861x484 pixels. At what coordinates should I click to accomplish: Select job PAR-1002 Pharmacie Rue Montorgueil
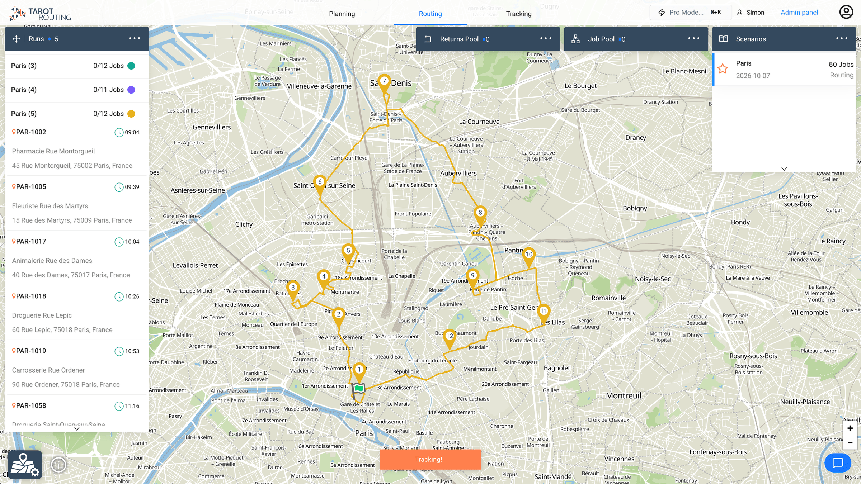click(x=77, y=149)
